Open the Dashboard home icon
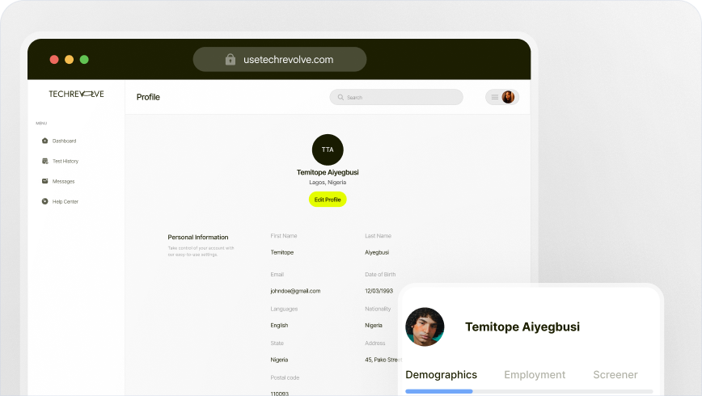 (x=44, y=141)
